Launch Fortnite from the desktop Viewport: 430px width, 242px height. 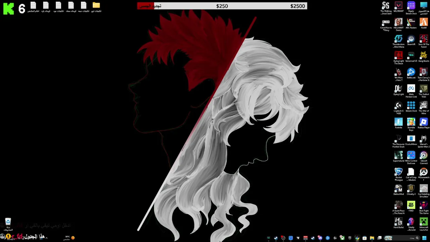pyautogui.click(x=398, y=123)
